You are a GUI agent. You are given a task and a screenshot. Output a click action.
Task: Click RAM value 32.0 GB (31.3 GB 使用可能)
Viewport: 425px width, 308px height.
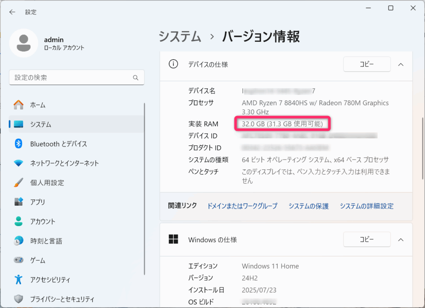pyautogui.click(x=282, y=124)
